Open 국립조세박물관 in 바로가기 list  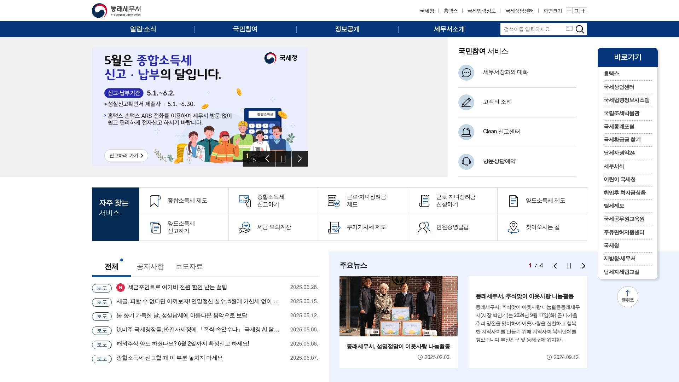click(622, 113)
